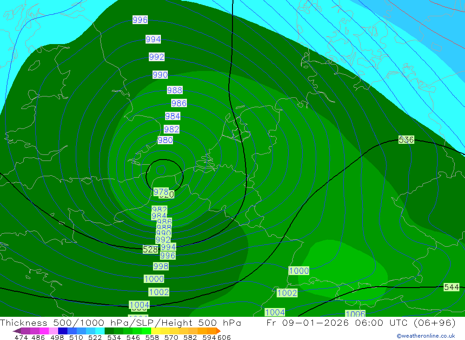Click the forecast time 06:00 UTC text
Viewport: 465px width, 340px height.
point(381,322)
